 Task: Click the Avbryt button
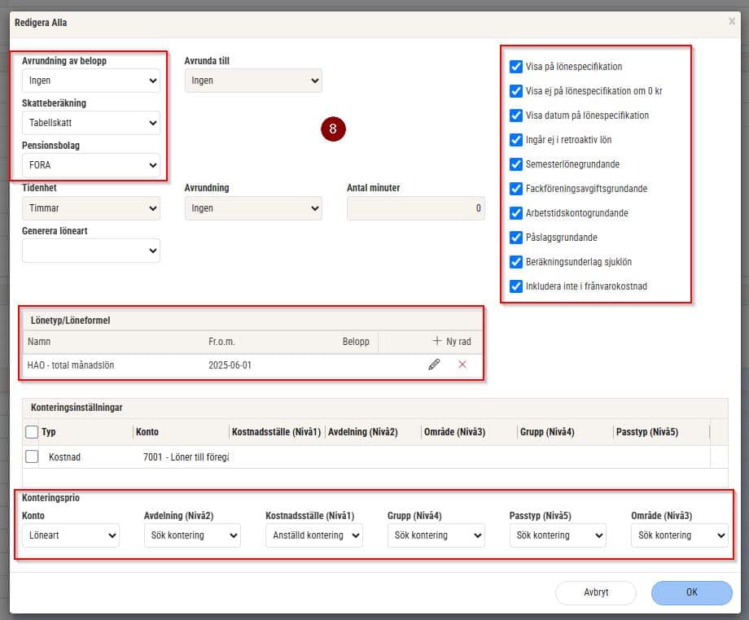tap(596, 592)
